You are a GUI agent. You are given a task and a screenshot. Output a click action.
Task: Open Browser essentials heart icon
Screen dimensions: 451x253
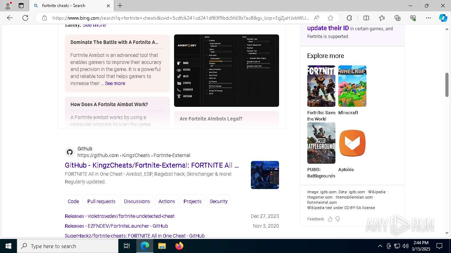click(x=413, y=18)
